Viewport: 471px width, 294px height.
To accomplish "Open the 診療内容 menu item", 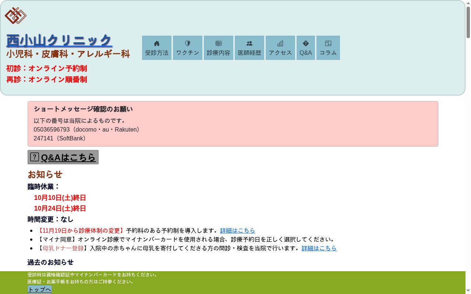I will pyautogui.click(x=219, y=48).
